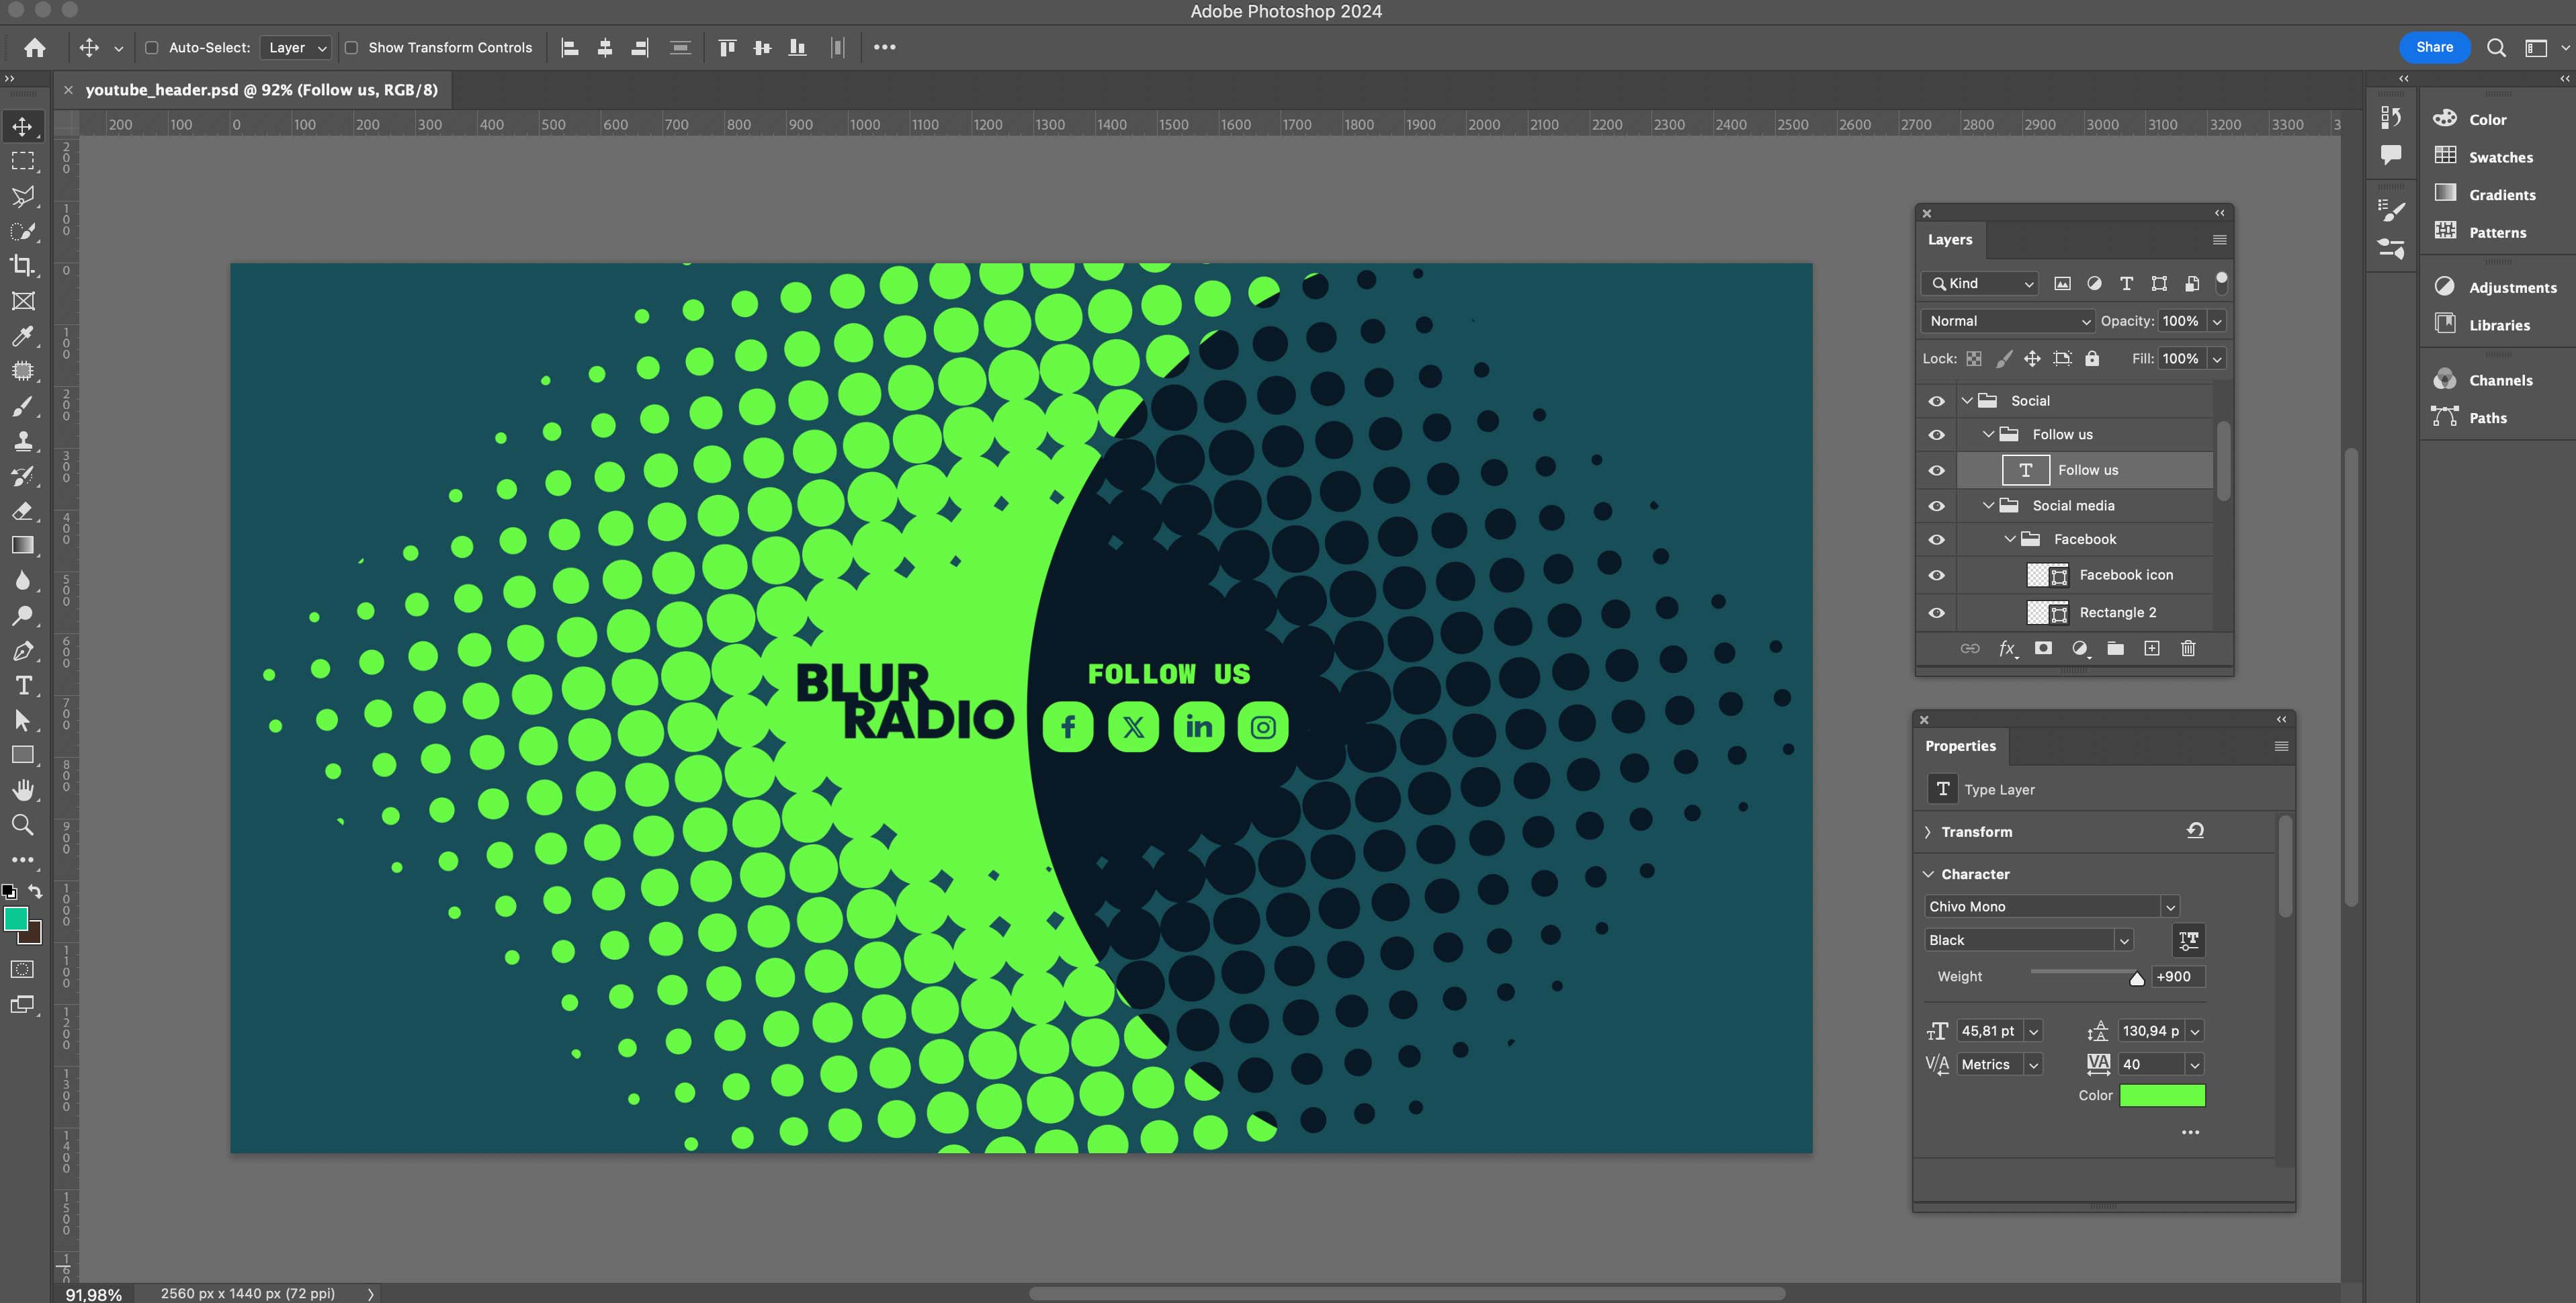Click delete layer trash icon
This screenshot has height=1303, width=2576.
point(2188,648)
